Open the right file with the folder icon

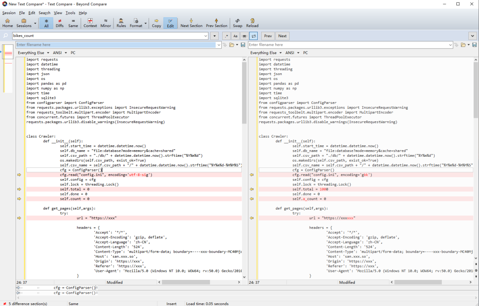pyautogui.click(x=463, y=45)
